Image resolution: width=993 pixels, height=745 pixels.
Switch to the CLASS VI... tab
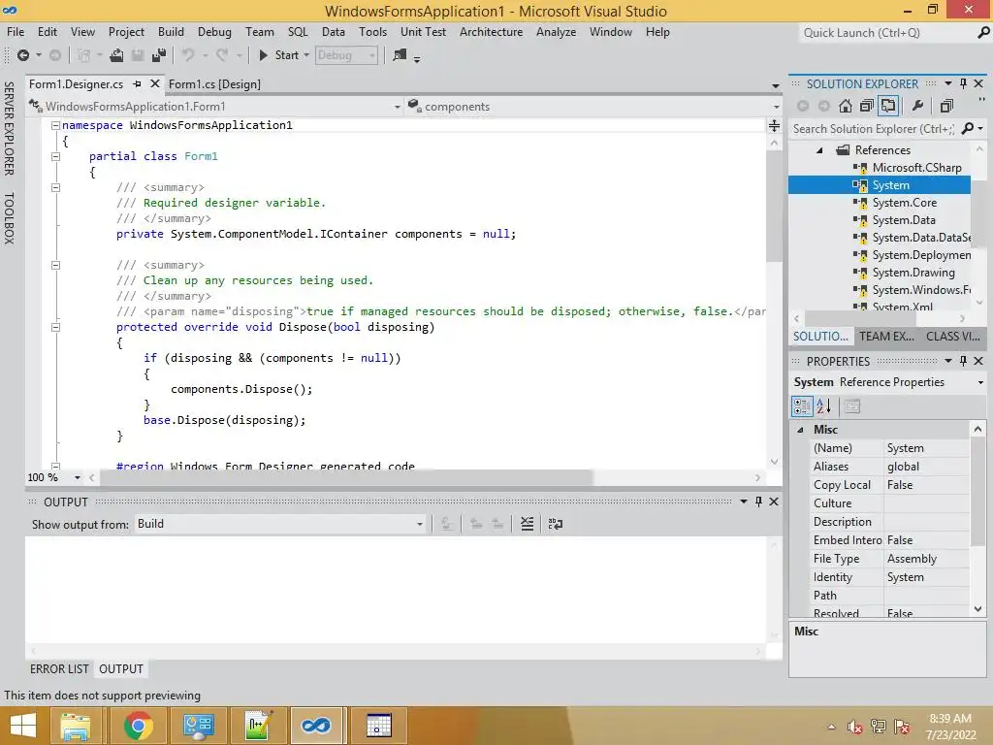coord(953,337)
